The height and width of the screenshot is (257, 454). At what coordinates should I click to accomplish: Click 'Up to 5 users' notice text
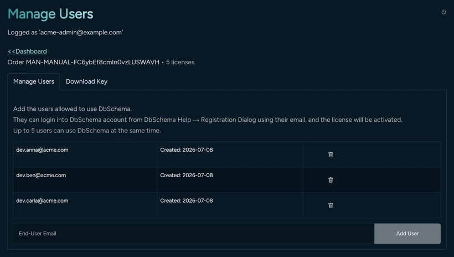point(87,131)
